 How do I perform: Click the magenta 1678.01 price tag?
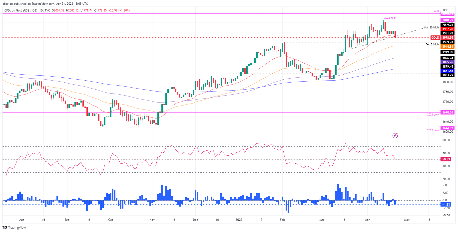[448, 113]
